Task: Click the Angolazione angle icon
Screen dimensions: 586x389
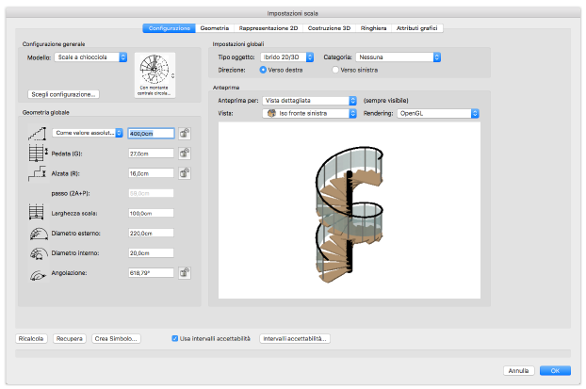Action: point(39,275)
